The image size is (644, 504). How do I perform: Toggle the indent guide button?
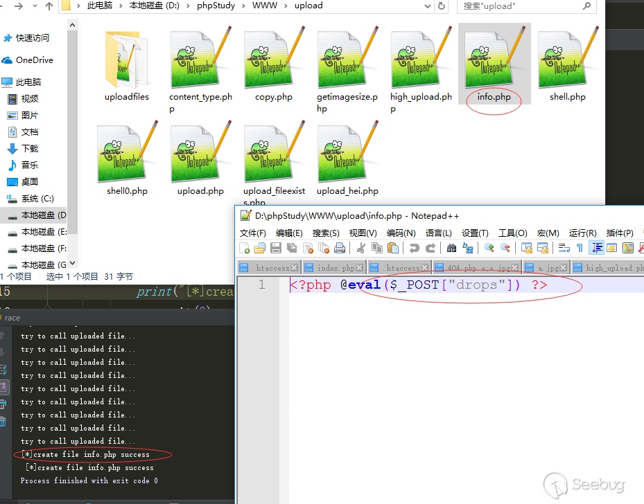(596, 248)
